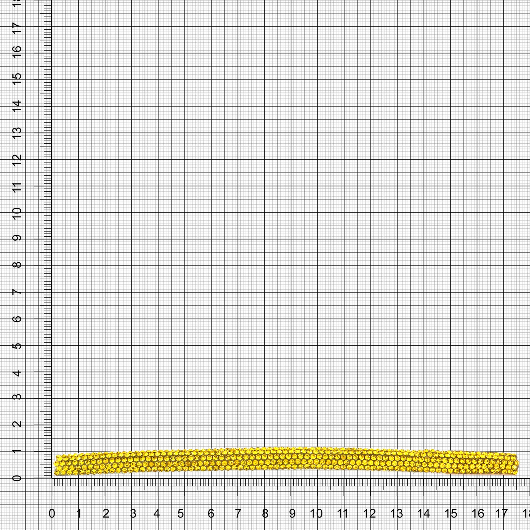Click number 11 on the horizontal ruler
The height and width of the screenshot is (530, 530).
coord(343,514)
